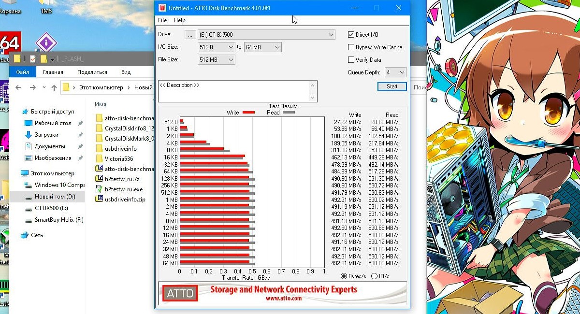Image resolution: width=580 pixels, height=314 pixels.
Task: Select the CrystalDiskInfo8 folder
Action: coord(125,128)
